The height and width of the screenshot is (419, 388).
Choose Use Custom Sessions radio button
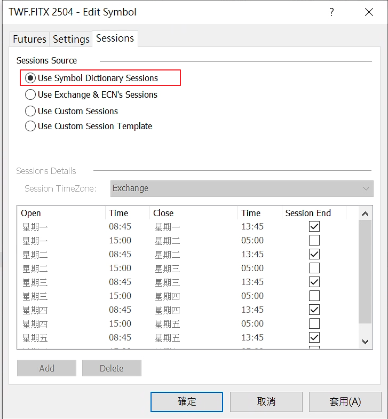31,111
